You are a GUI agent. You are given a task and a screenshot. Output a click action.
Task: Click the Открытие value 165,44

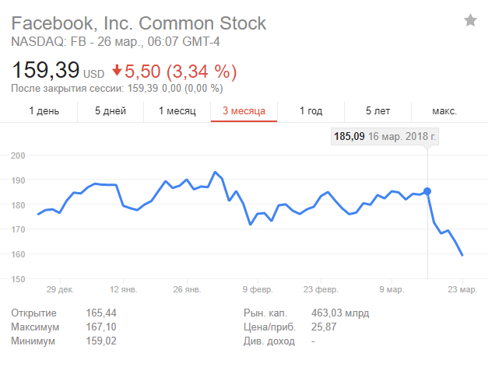[101, 313]
